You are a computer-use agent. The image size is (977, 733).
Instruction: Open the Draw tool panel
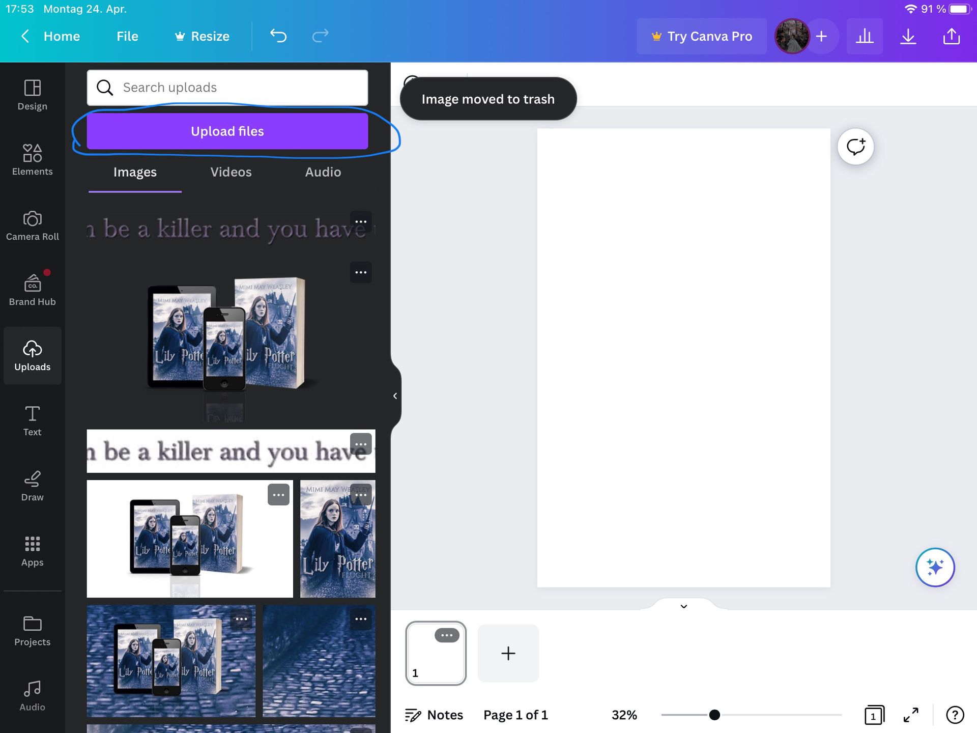(32, 486)
